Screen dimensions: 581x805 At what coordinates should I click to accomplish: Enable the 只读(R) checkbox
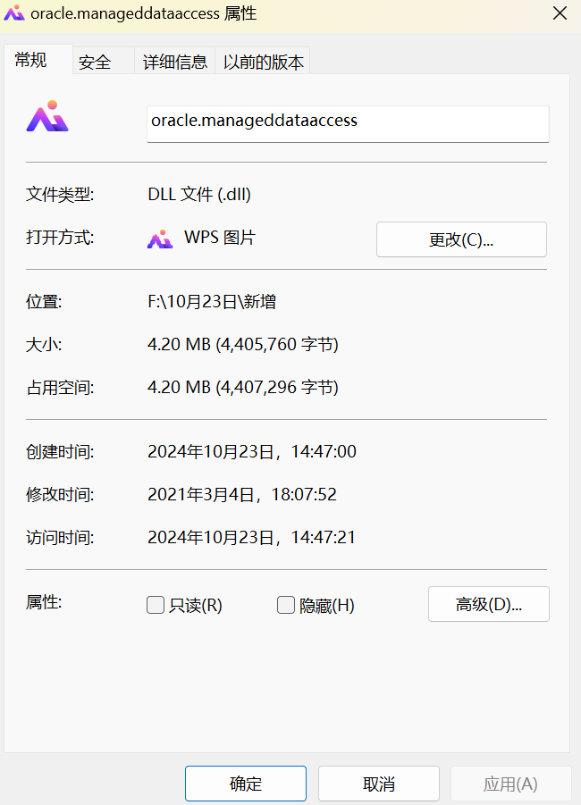156,605
